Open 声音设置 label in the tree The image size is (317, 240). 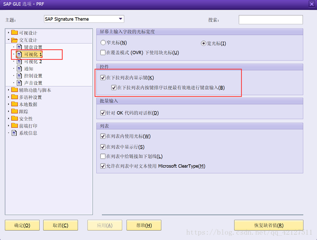[x=33, y=83]
